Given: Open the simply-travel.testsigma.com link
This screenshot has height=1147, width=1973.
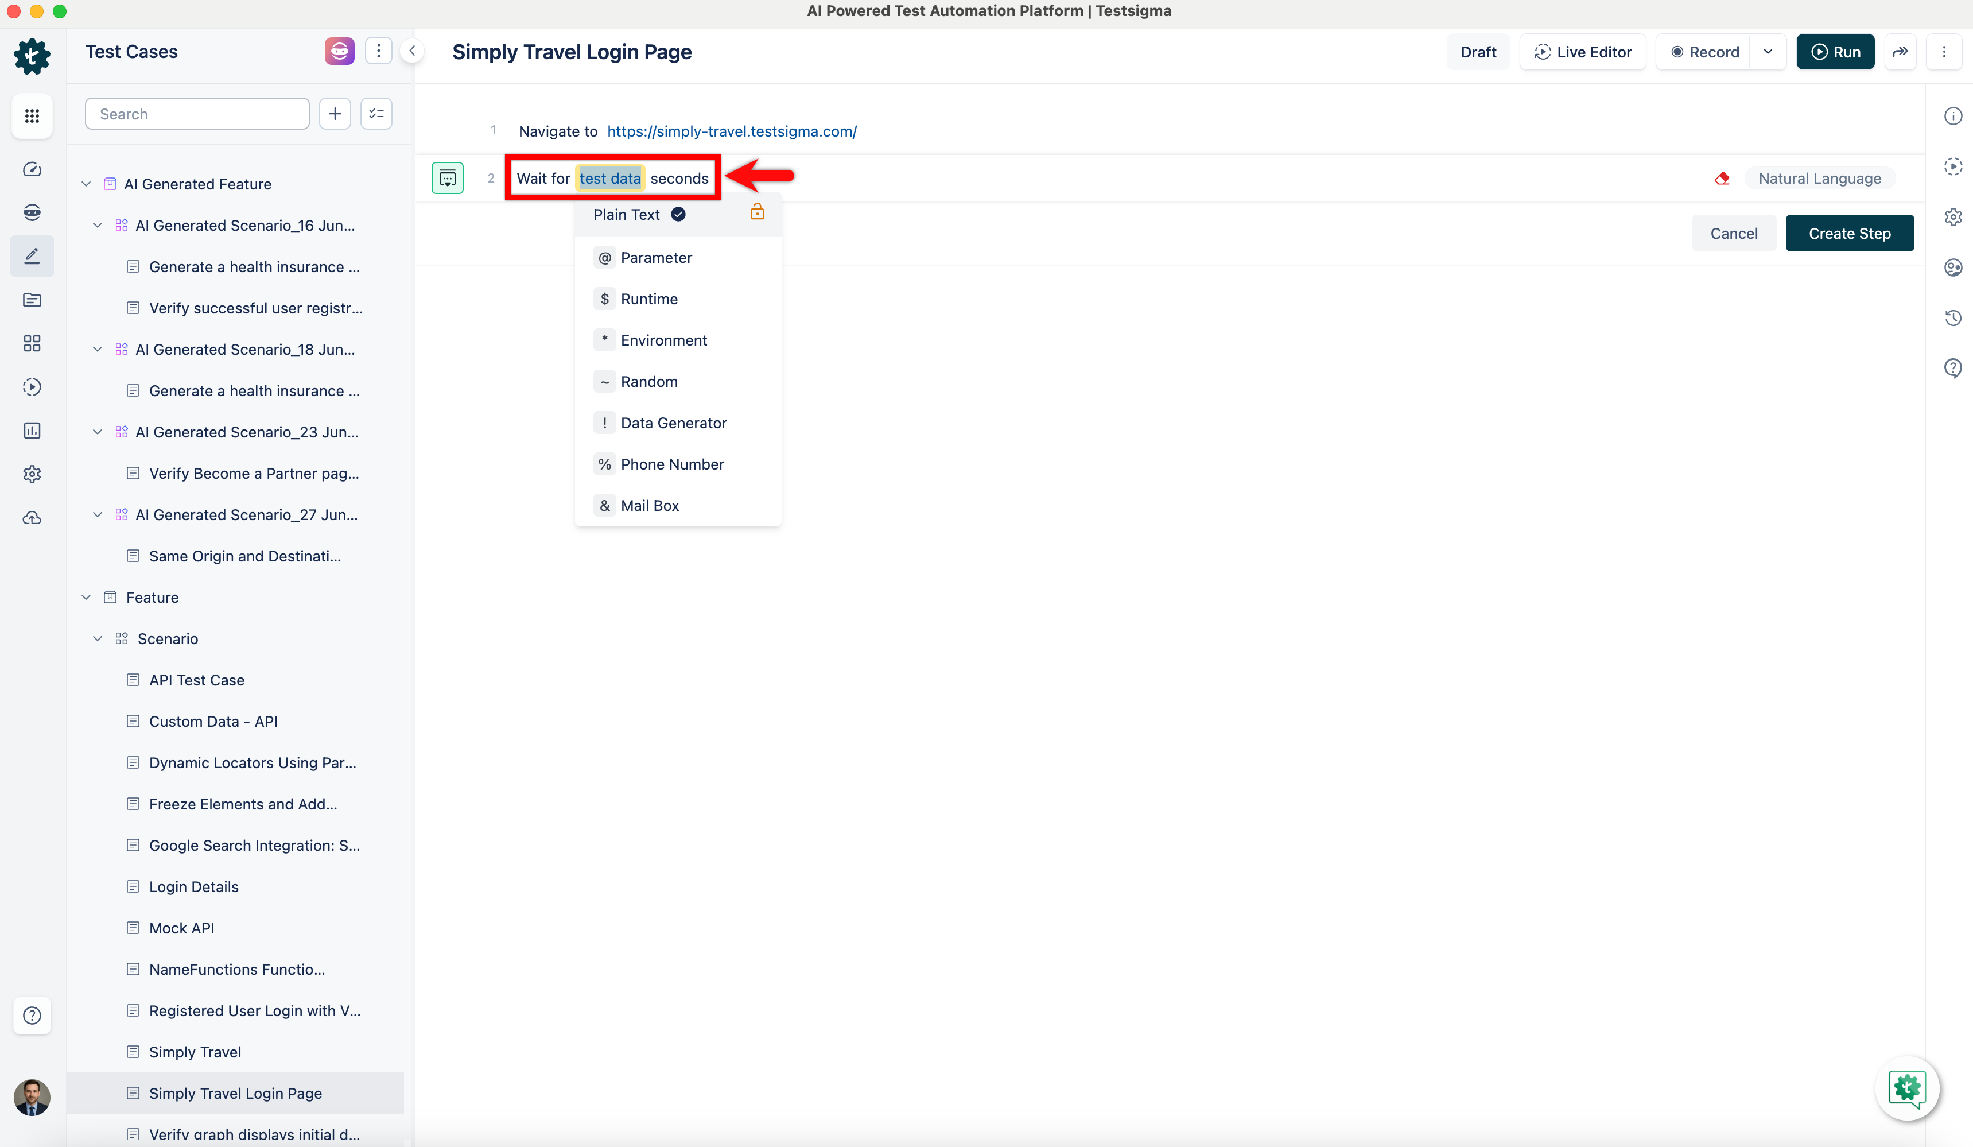Looking at the screenshot, I should pos(731,131).
